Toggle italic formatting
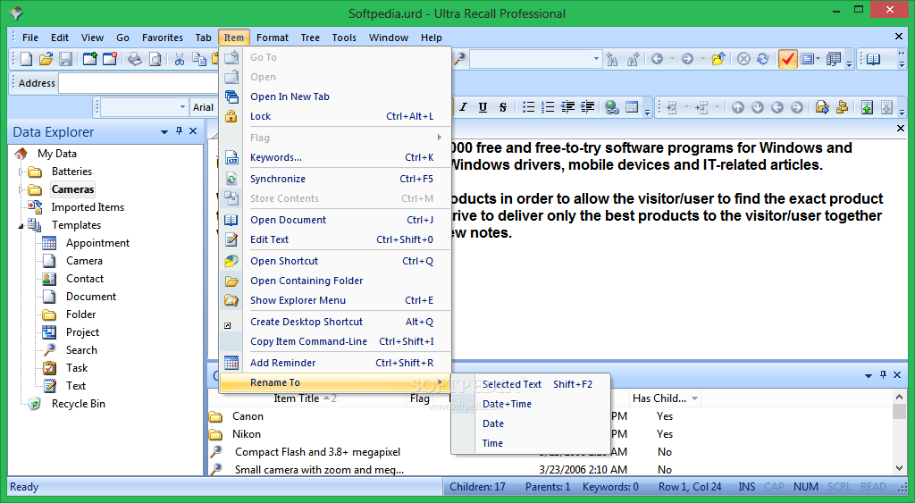This screenshot has width=915, height=503. (x=464, y=107)
